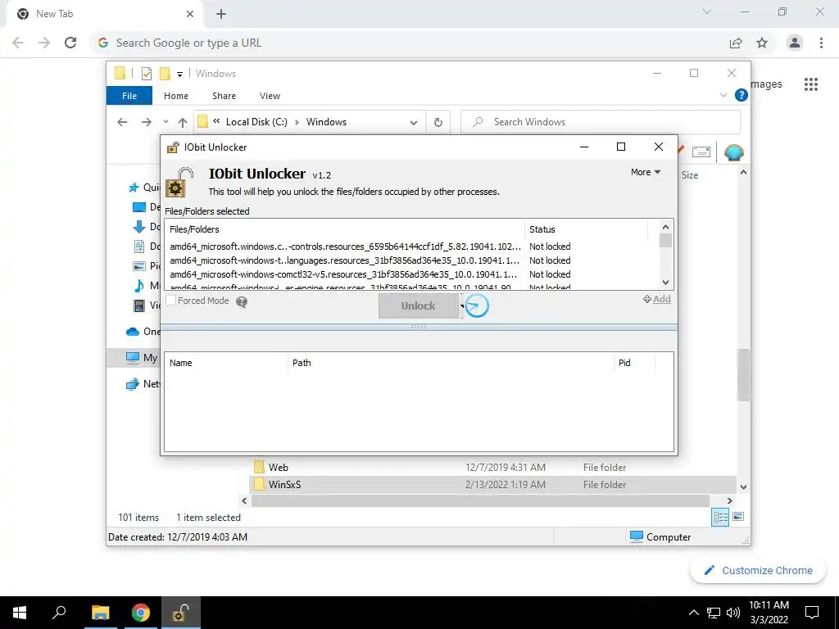Image resolution: width=839 pixels, height=629 pixels.
Task: Click the Explorer Properties quick access icon
Action: click(146, 74)
